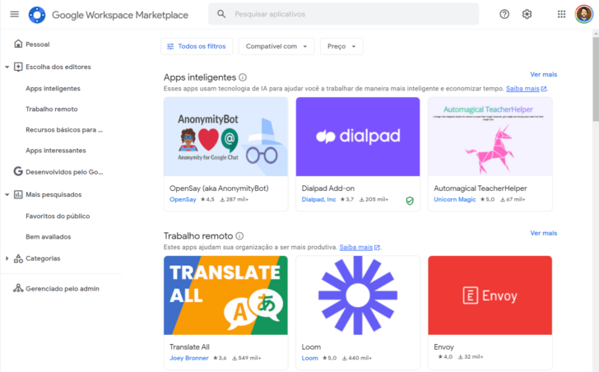Open the Translate All app thumbnail
Image resolution: width=599 pixels, height=372 pixels.
225,295
